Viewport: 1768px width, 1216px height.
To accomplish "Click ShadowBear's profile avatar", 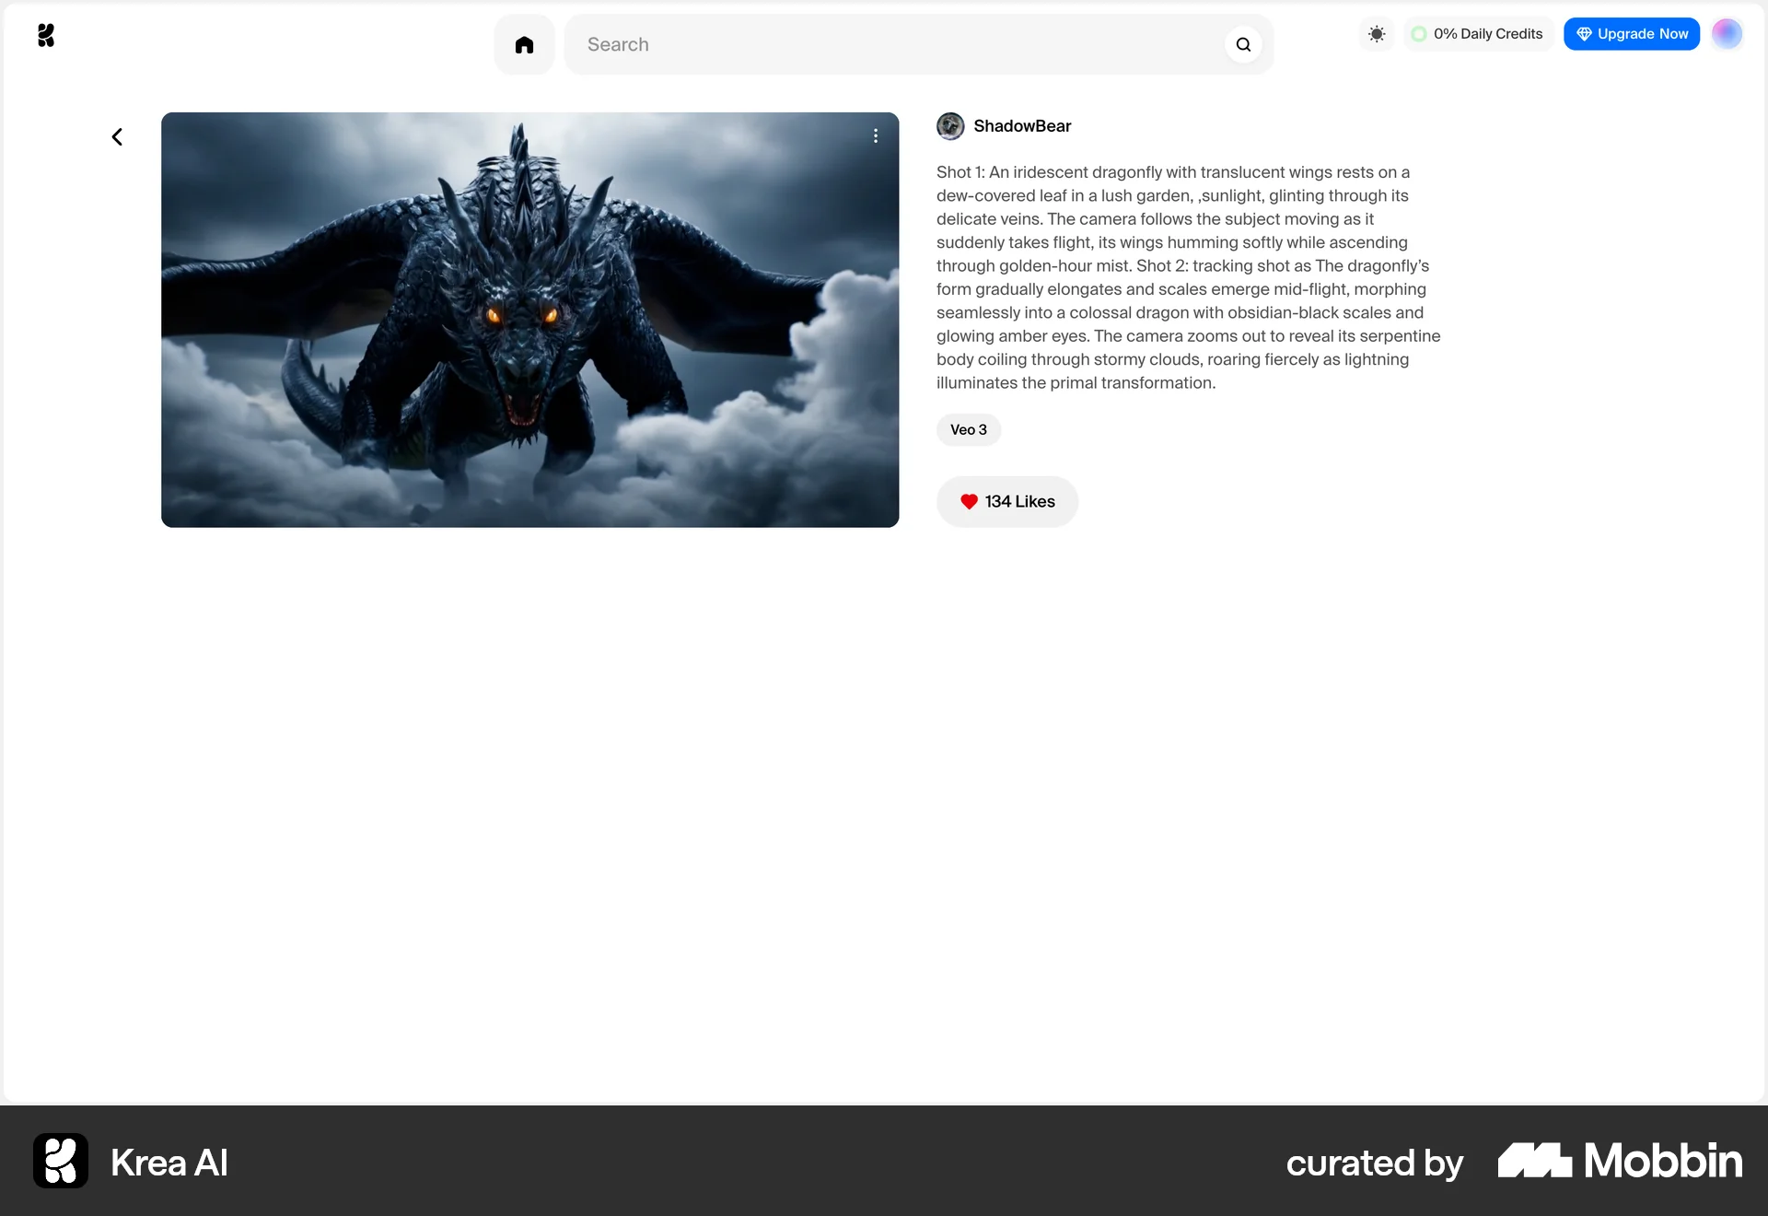I will point(950,126).
